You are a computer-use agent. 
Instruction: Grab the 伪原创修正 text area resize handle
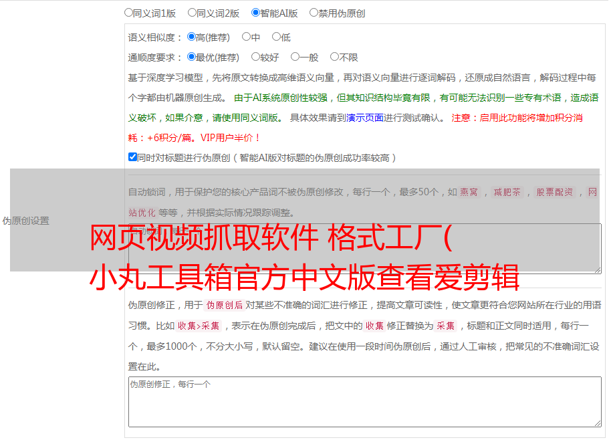[598, 423]
